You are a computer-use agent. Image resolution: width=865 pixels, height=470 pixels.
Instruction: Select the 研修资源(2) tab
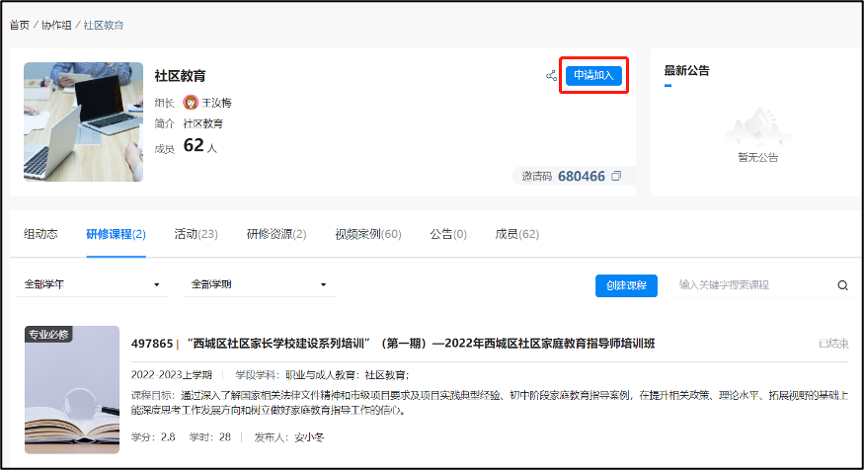276,234
